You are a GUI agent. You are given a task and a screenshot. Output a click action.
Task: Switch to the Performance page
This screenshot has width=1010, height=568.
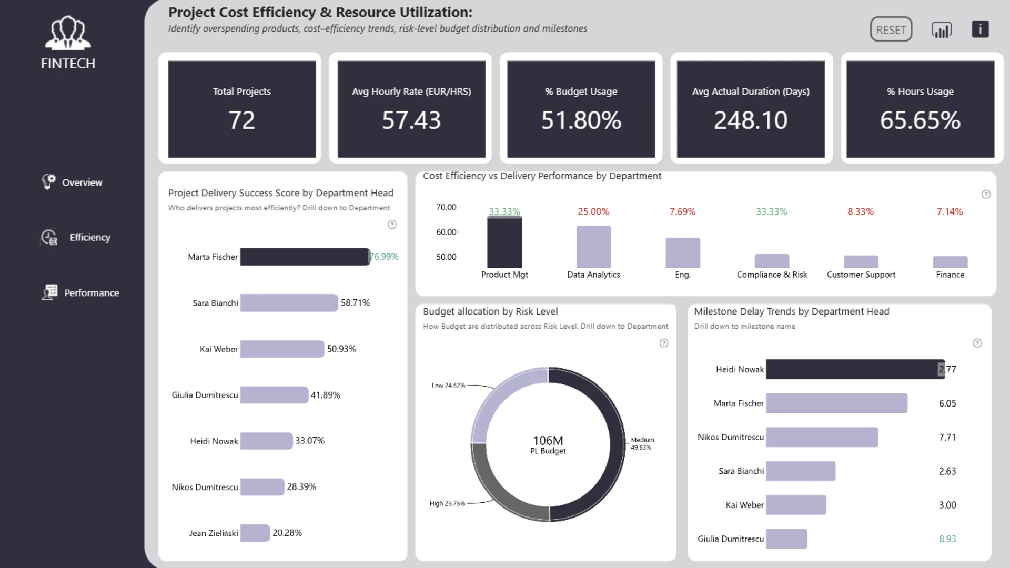pyautogui.click(x=92, y=293)
